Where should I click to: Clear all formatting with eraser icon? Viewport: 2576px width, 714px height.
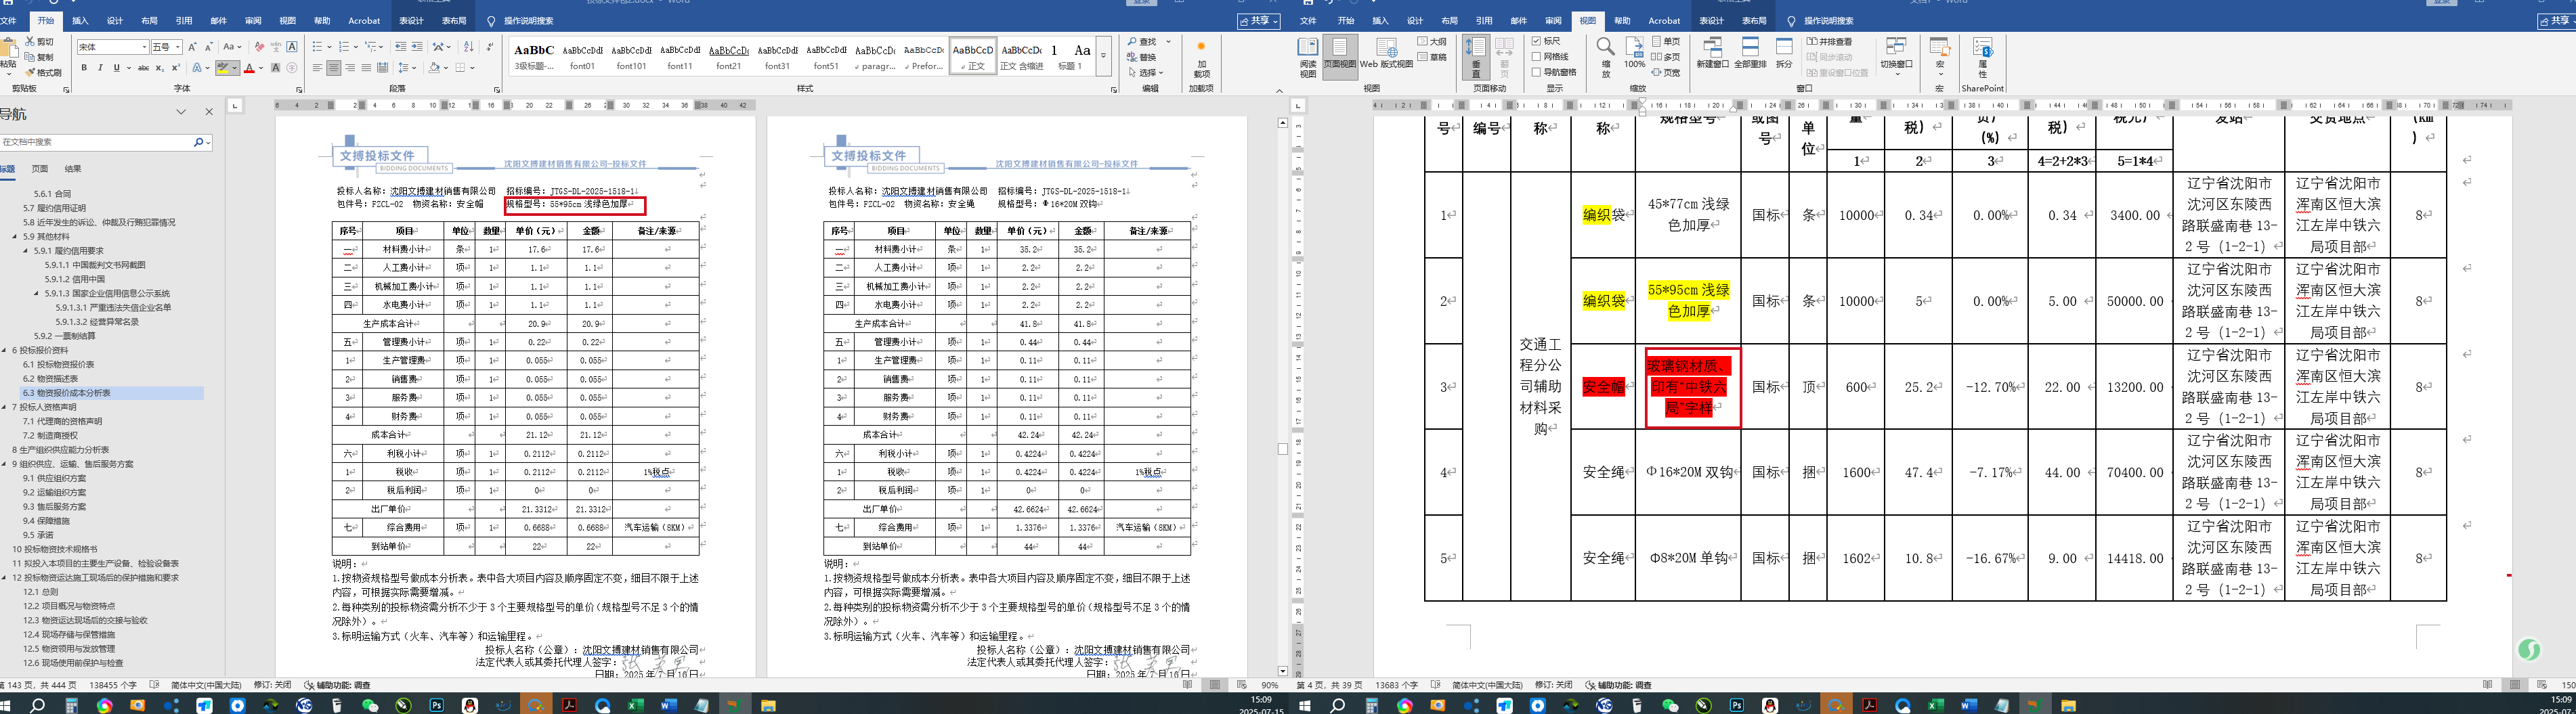[259, 47]
